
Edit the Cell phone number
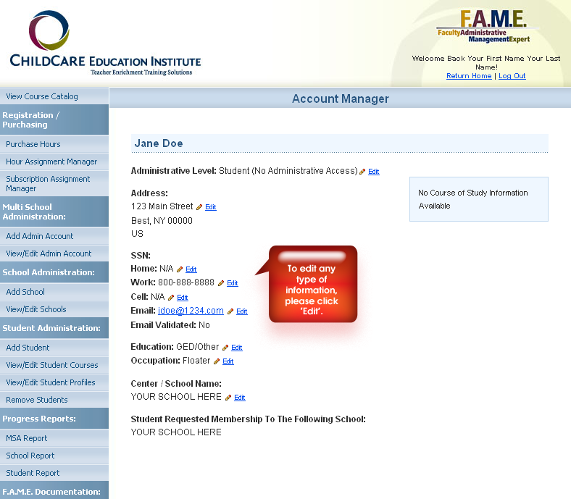183,298
